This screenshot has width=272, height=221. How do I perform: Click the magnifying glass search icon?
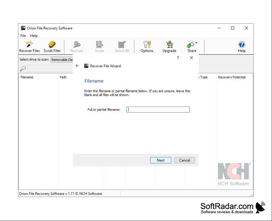point(23,68)
